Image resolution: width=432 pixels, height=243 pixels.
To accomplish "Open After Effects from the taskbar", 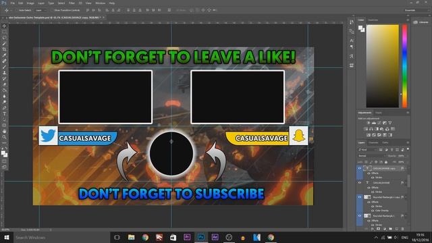I will 215,237.
